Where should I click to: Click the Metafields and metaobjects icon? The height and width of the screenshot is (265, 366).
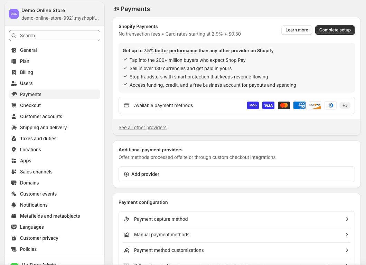(x=14, y=216)
